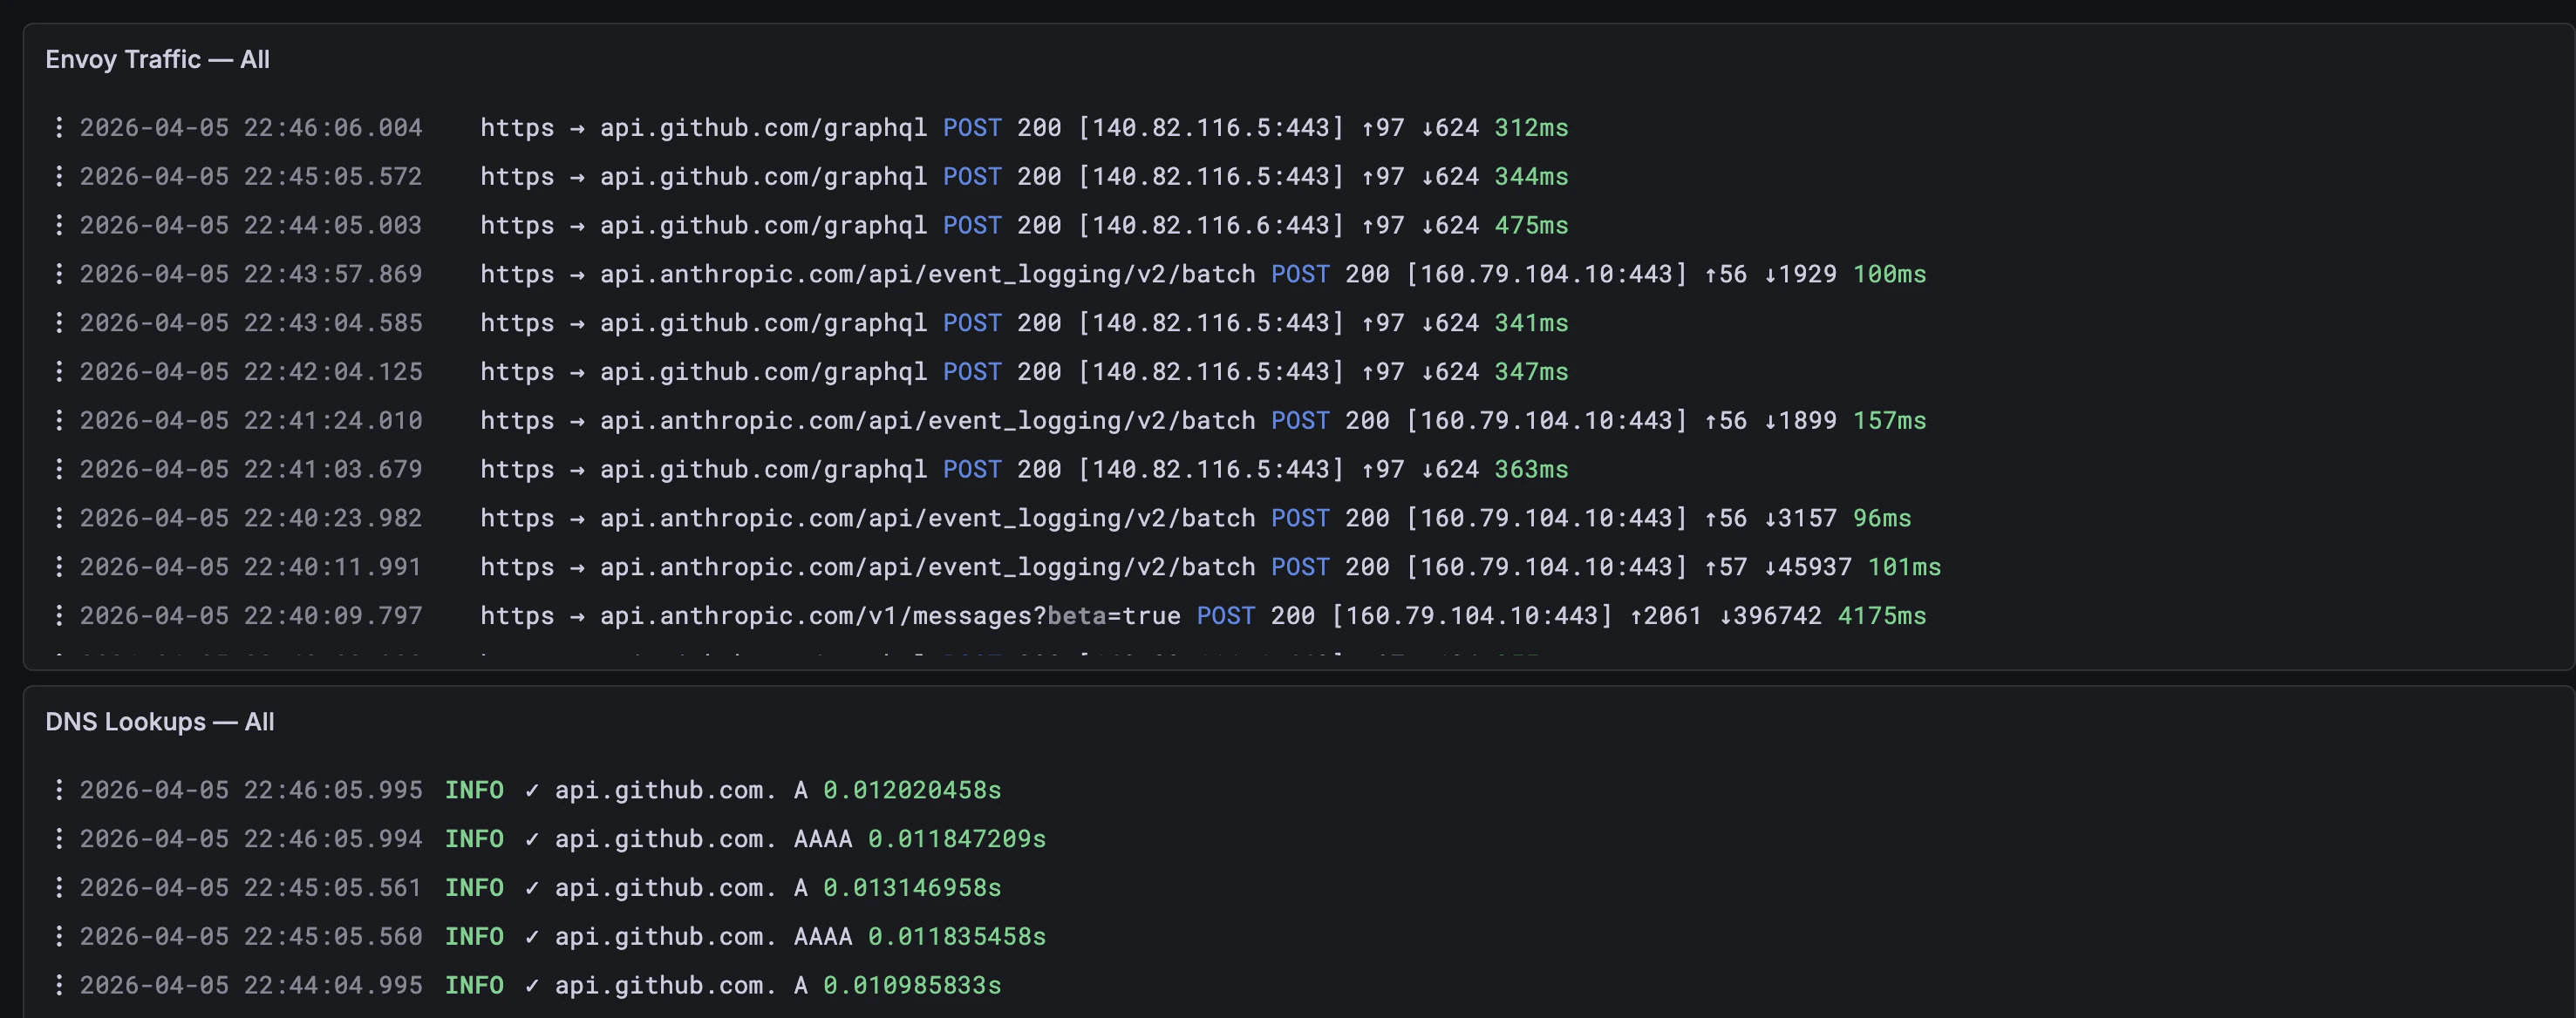This screenshot has height=1018, width=2576.
Task: Select the 101ms duration value
Action: [1904, 568]
